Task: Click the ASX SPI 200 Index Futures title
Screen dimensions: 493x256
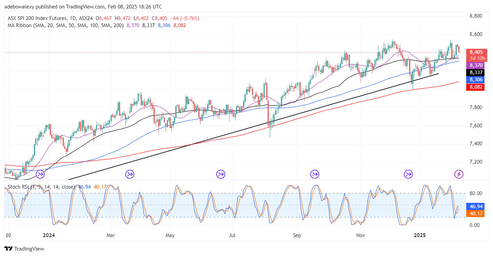Action: pos(37,18)
